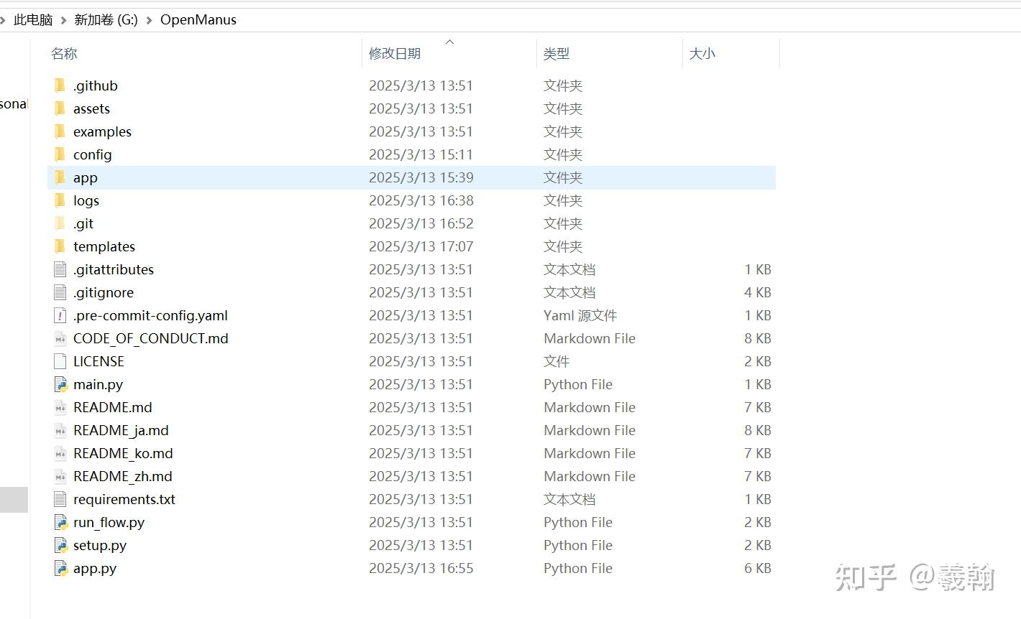
Task: Click OpenManus in the address breadcrumb
Action: pyautogui.click(x=198, y=20)
